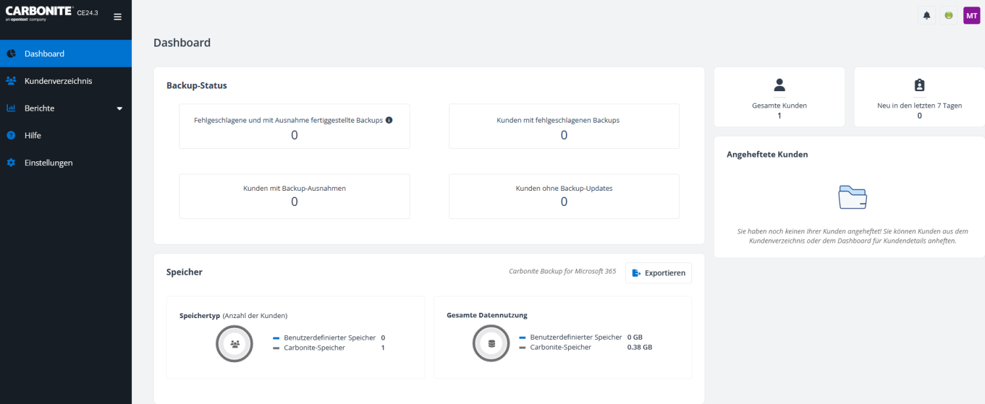Open the Kunden mit Backup-Ausnahmen card
The width and height of the screenshot is (985, 404).
(x=294, y=195)
